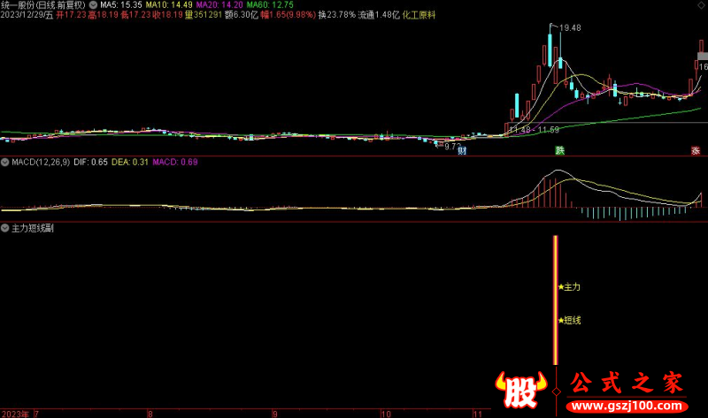Image resolution: width=708 pixels, height=418 pixels.
Task: Click the green 跌 event marker
Action: (x=559, y=151)
